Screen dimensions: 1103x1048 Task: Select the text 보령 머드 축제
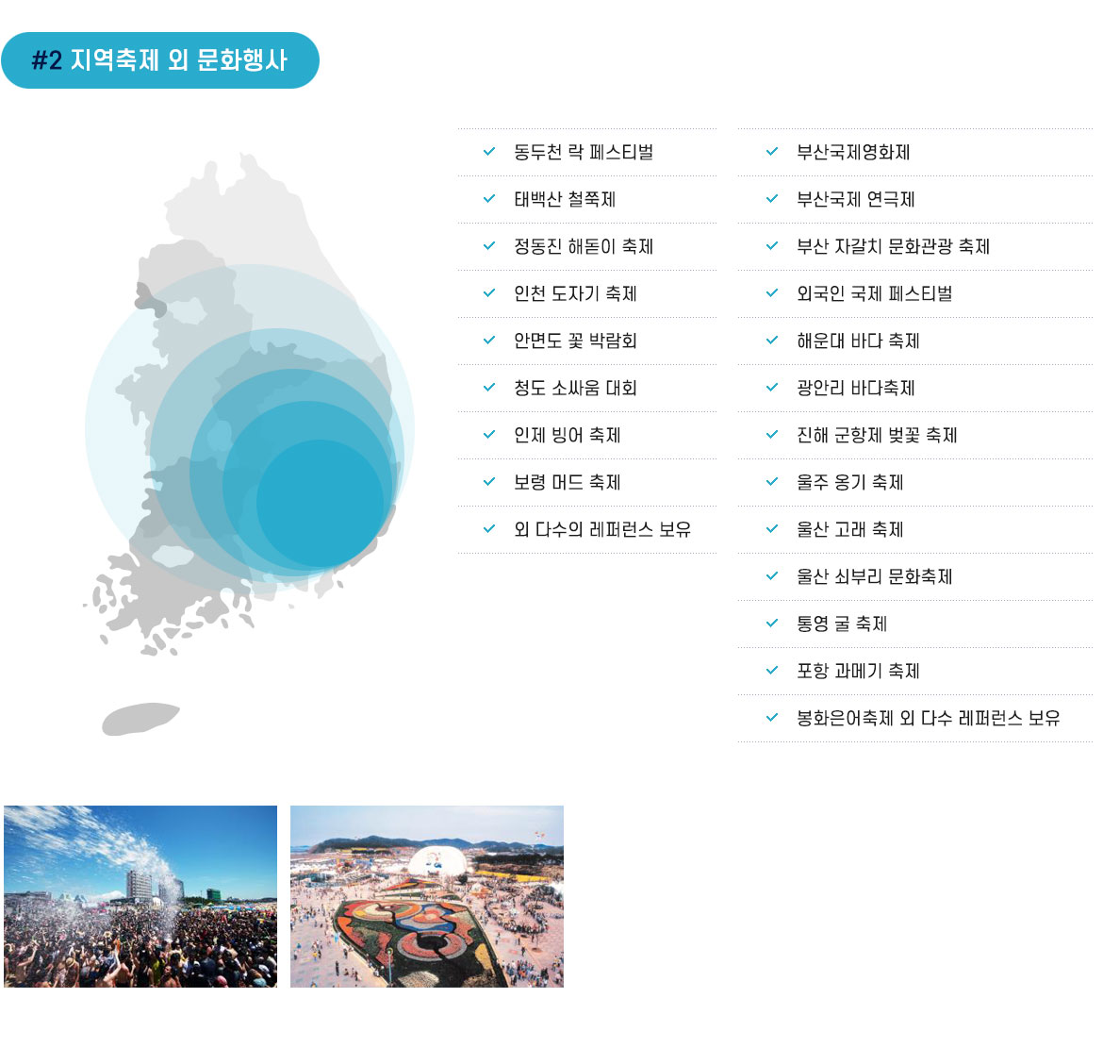(568, 482)
